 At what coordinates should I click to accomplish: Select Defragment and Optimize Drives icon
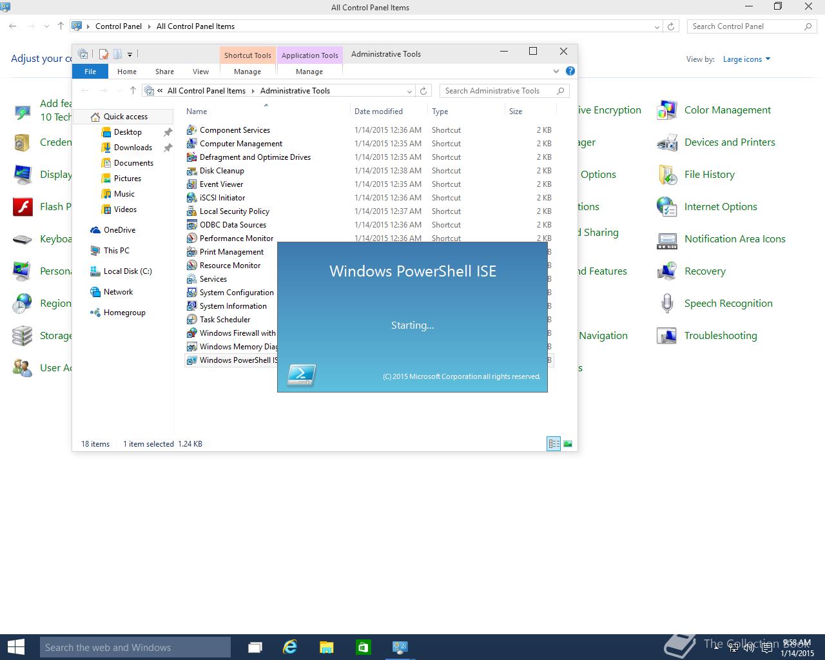point(191,157)
